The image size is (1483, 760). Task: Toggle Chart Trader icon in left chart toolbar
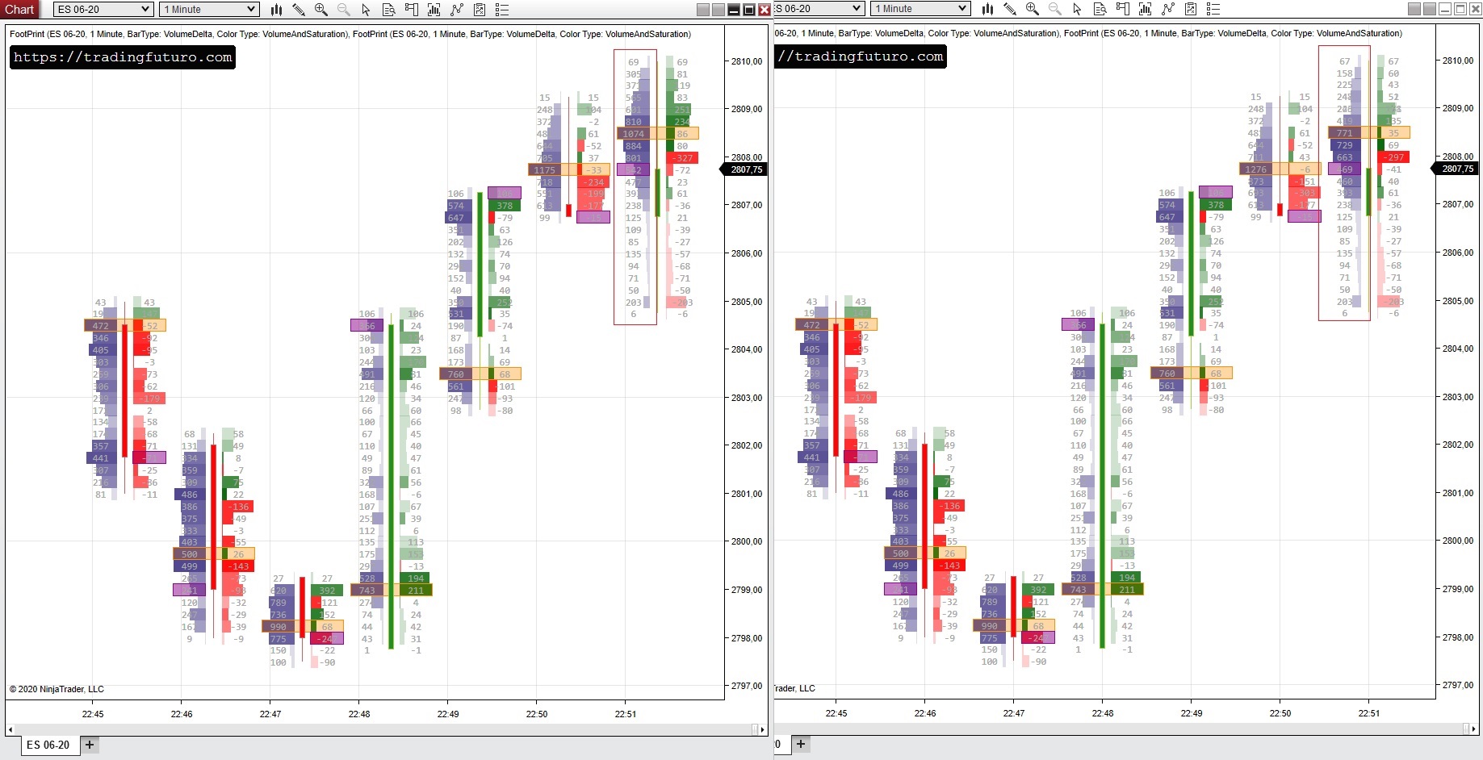(x=411, y=10)
